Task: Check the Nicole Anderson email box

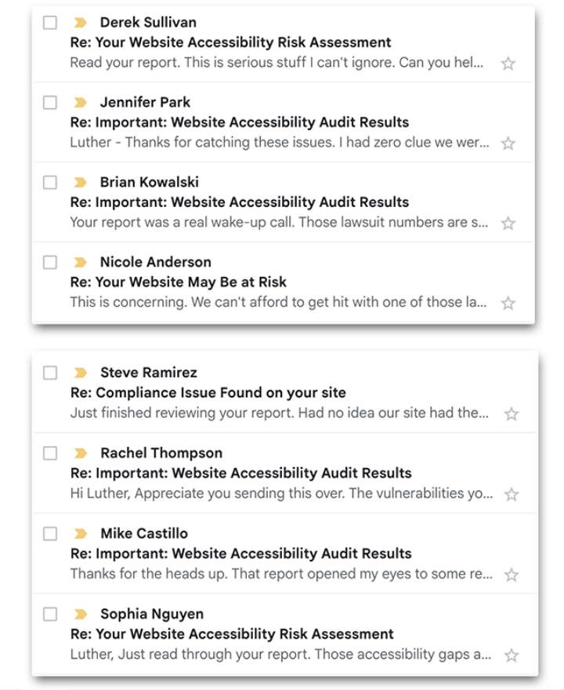Action: pos(50,263)
